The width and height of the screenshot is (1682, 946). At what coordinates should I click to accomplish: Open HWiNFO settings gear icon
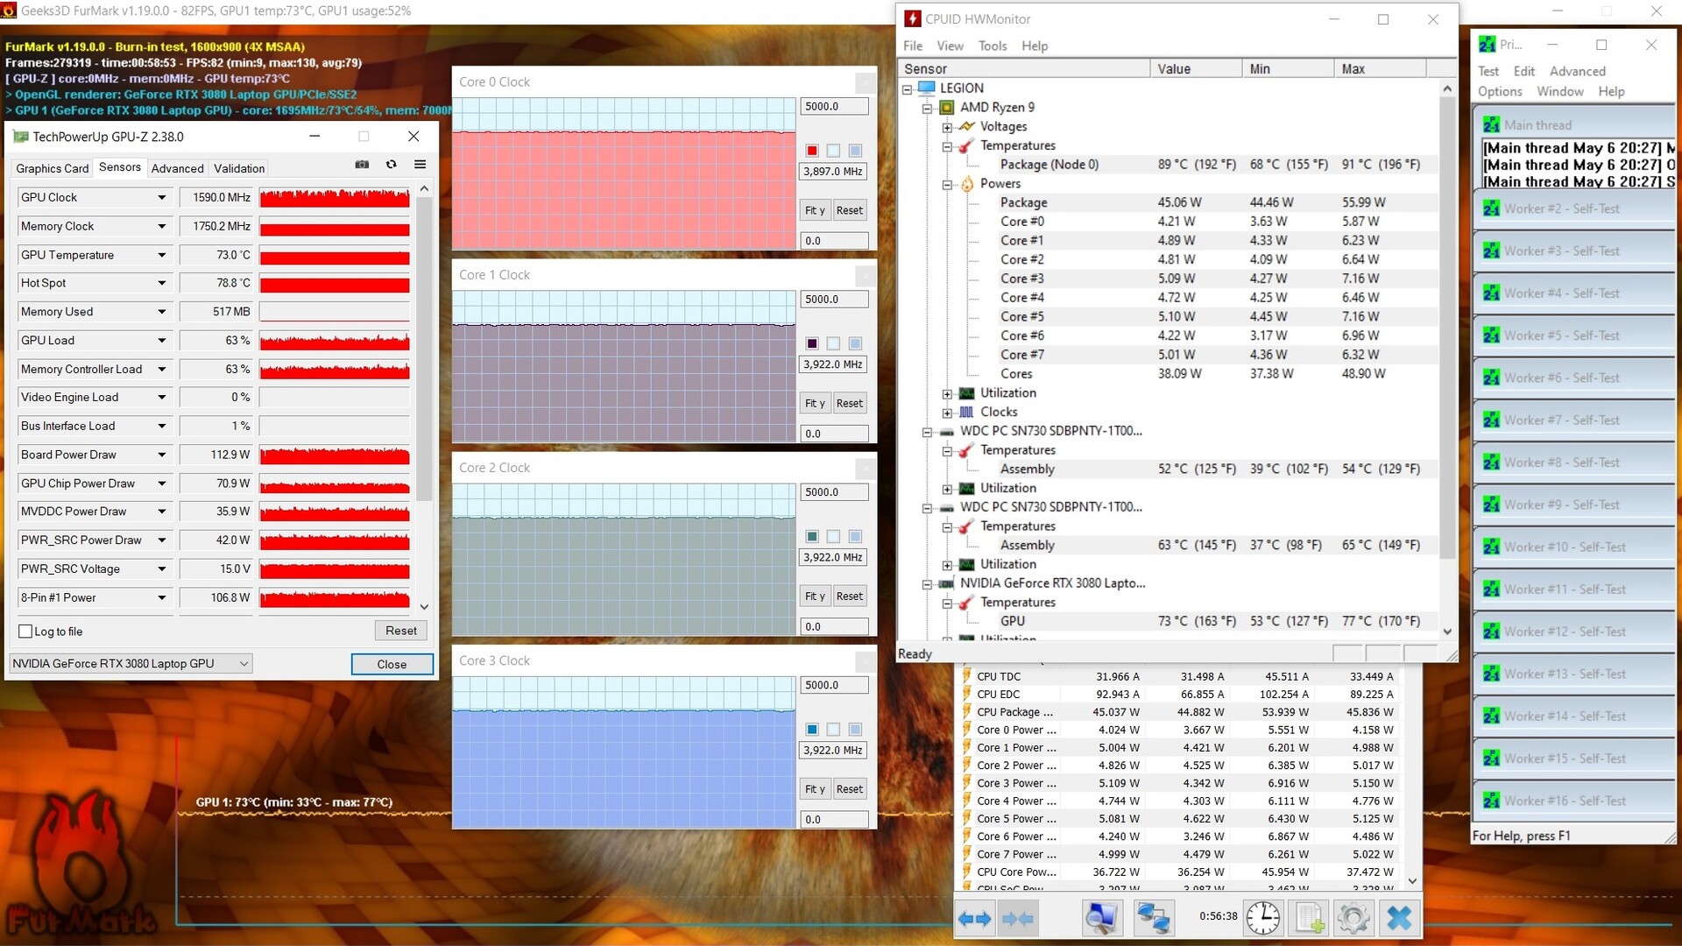(1353, 918)
